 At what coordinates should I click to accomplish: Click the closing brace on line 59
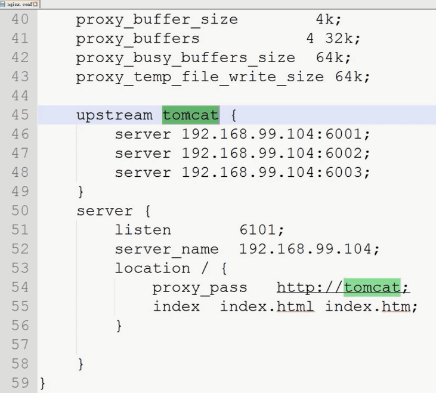coord(42,383)
